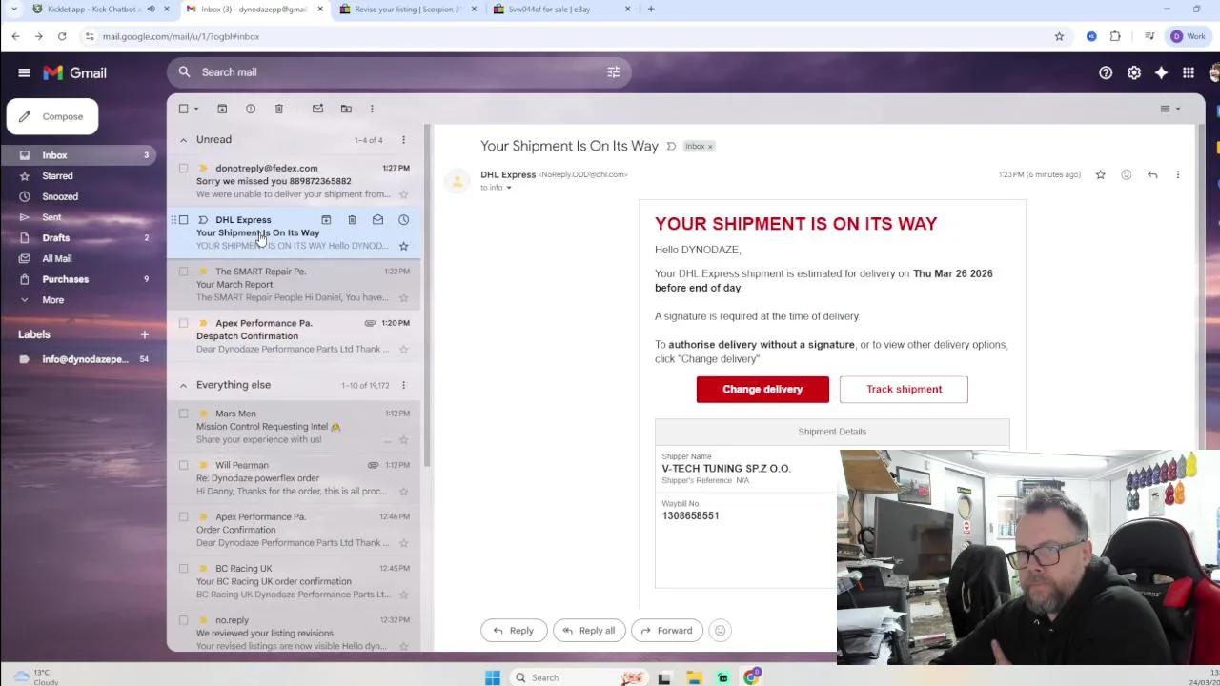The height and width of the screenshot is (686, 1220).
Task: Show recipient details dropdown under 'to info'
Action: pyautogui.click(x=509, y=188)
